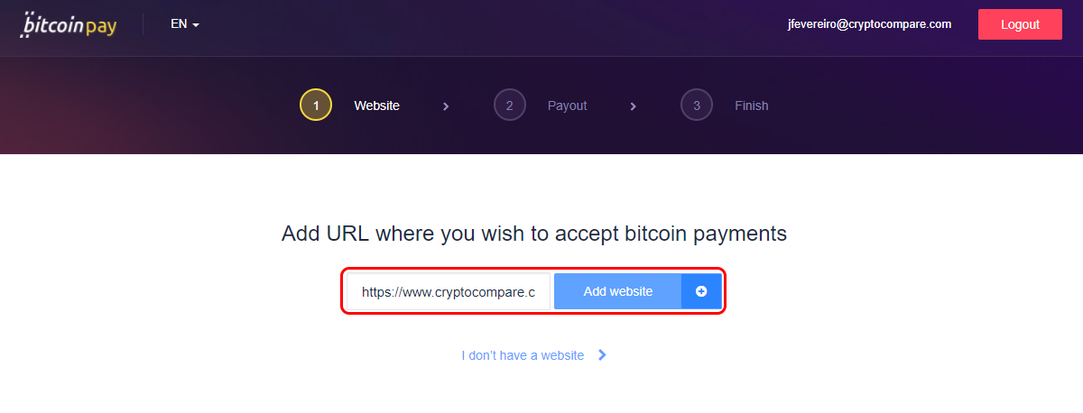Open the EN language dropdown
This screenshot has height=413, width=1083.
pos(184,24)
